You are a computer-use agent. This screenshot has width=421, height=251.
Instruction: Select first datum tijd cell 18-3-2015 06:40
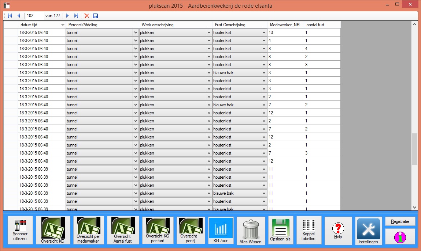tap(42, 33)
